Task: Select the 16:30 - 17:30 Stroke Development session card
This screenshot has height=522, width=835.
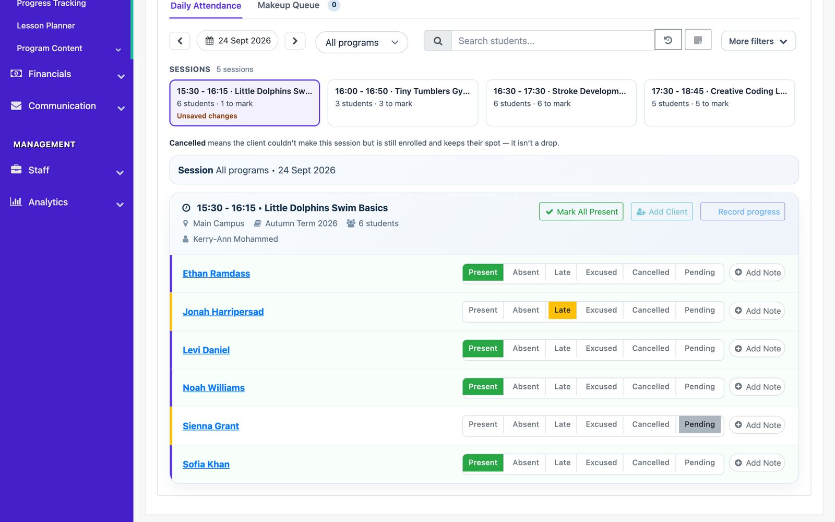Action: [561, 103]
